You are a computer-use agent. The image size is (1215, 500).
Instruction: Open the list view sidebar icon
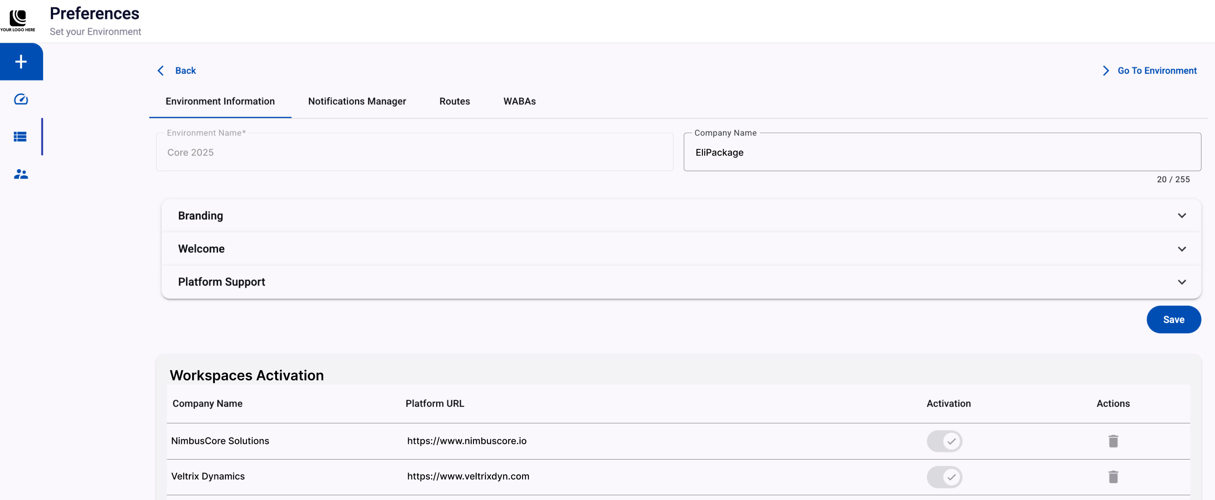pyautogui.click(x=20, y=137)
